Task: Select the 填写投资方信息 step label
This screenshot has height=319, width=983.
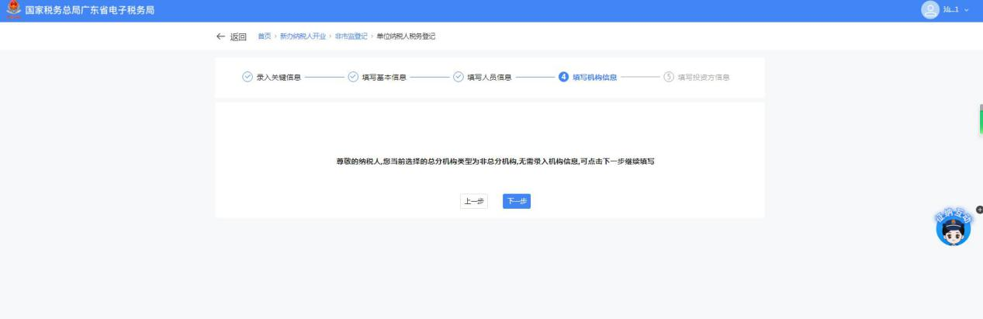Action: click(x=704, y=77)
